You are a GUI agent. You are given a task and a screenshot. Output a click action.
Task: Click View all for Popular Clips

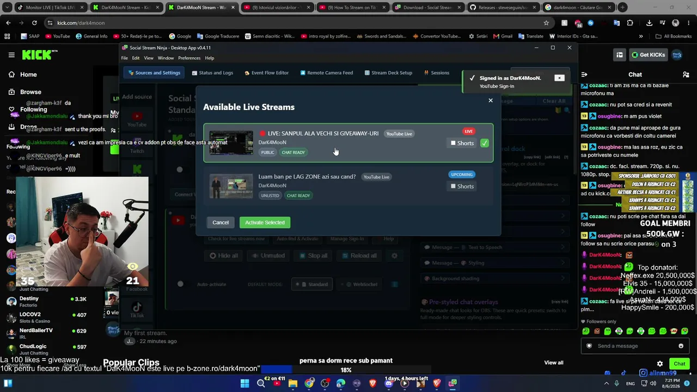tap(554, 363)
